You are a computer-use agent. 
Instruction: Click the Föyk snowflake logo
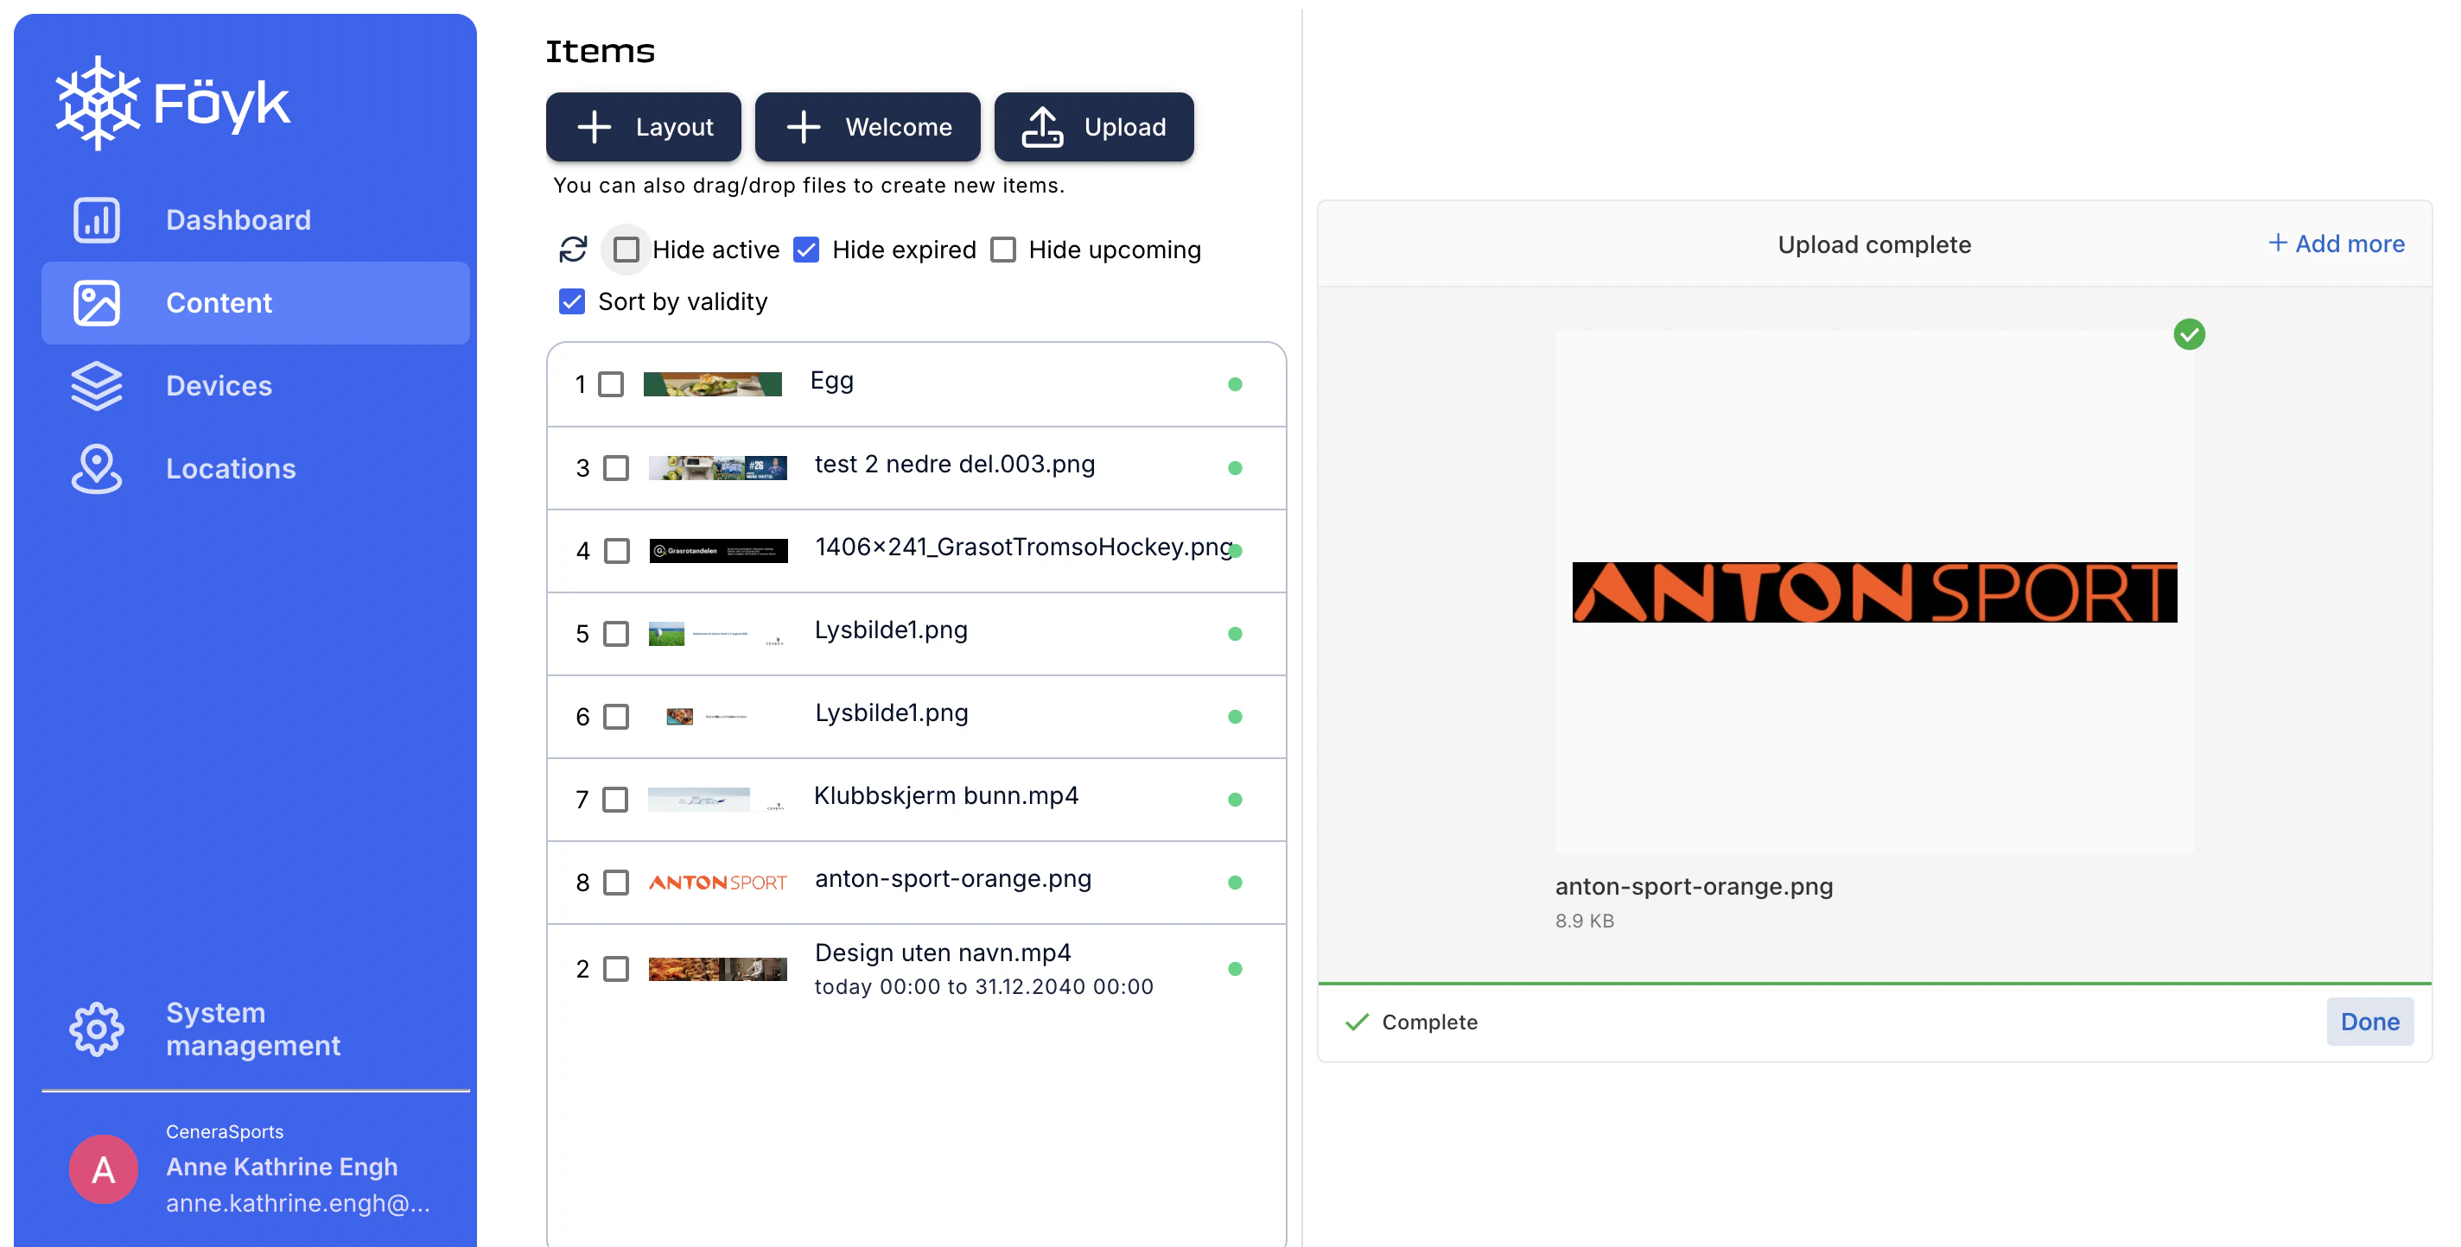click(x=98, y=102)
